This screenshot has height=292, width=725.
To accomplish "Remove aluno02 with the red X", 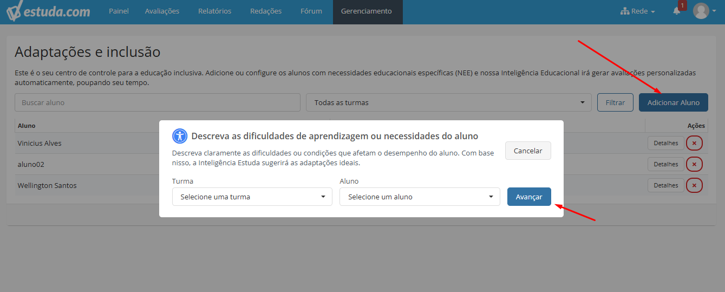I will tap(694, 164).
